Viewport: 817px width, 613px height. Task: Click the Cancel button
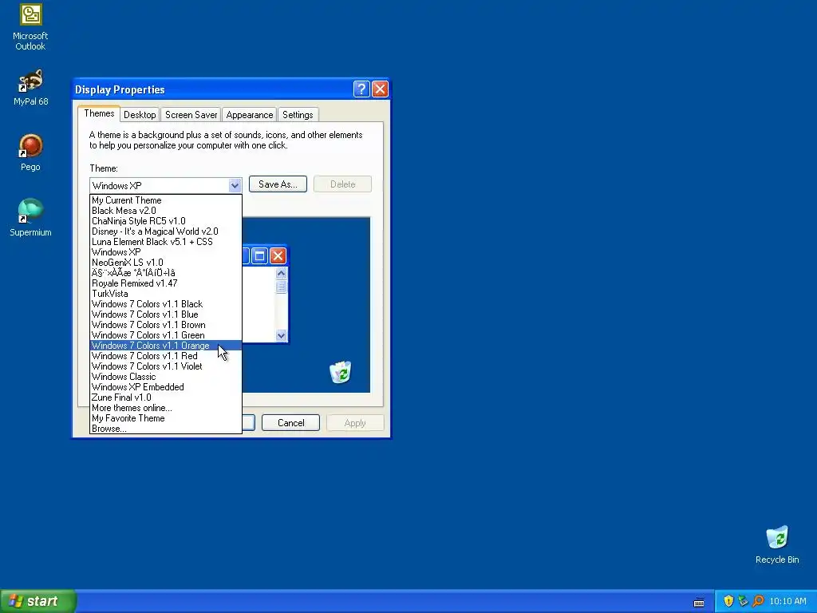click(x=290, y=423)
